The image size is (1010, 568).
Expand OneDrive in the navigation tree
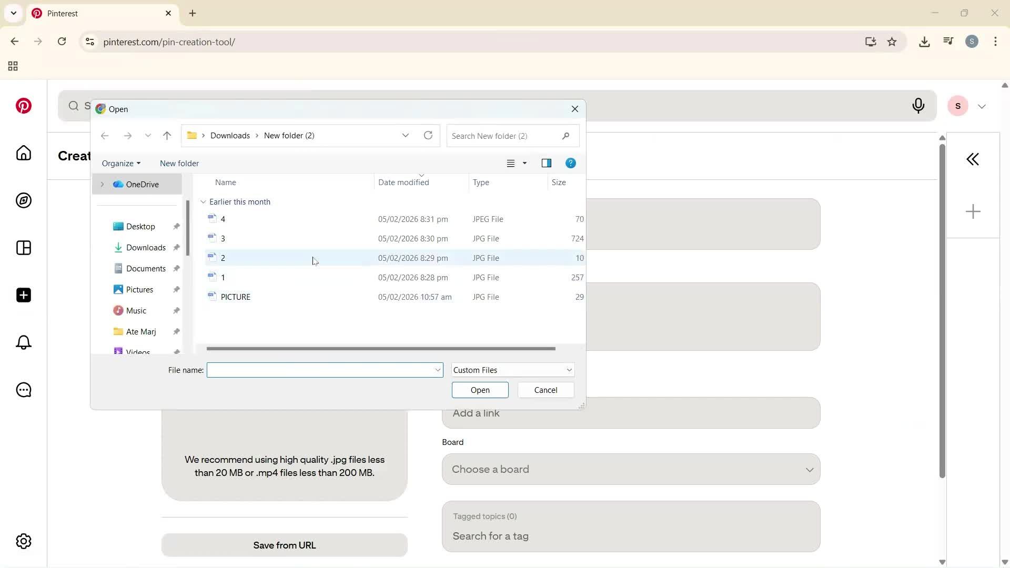click(104, 184)
